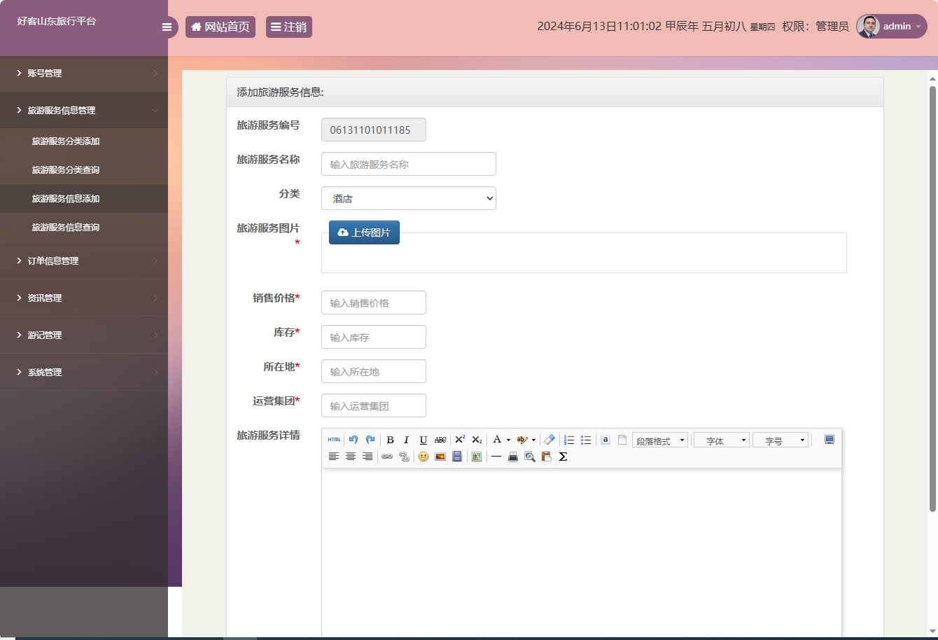Click the 注销 logout button
The image size is (938, 640).
click(288, 27)
